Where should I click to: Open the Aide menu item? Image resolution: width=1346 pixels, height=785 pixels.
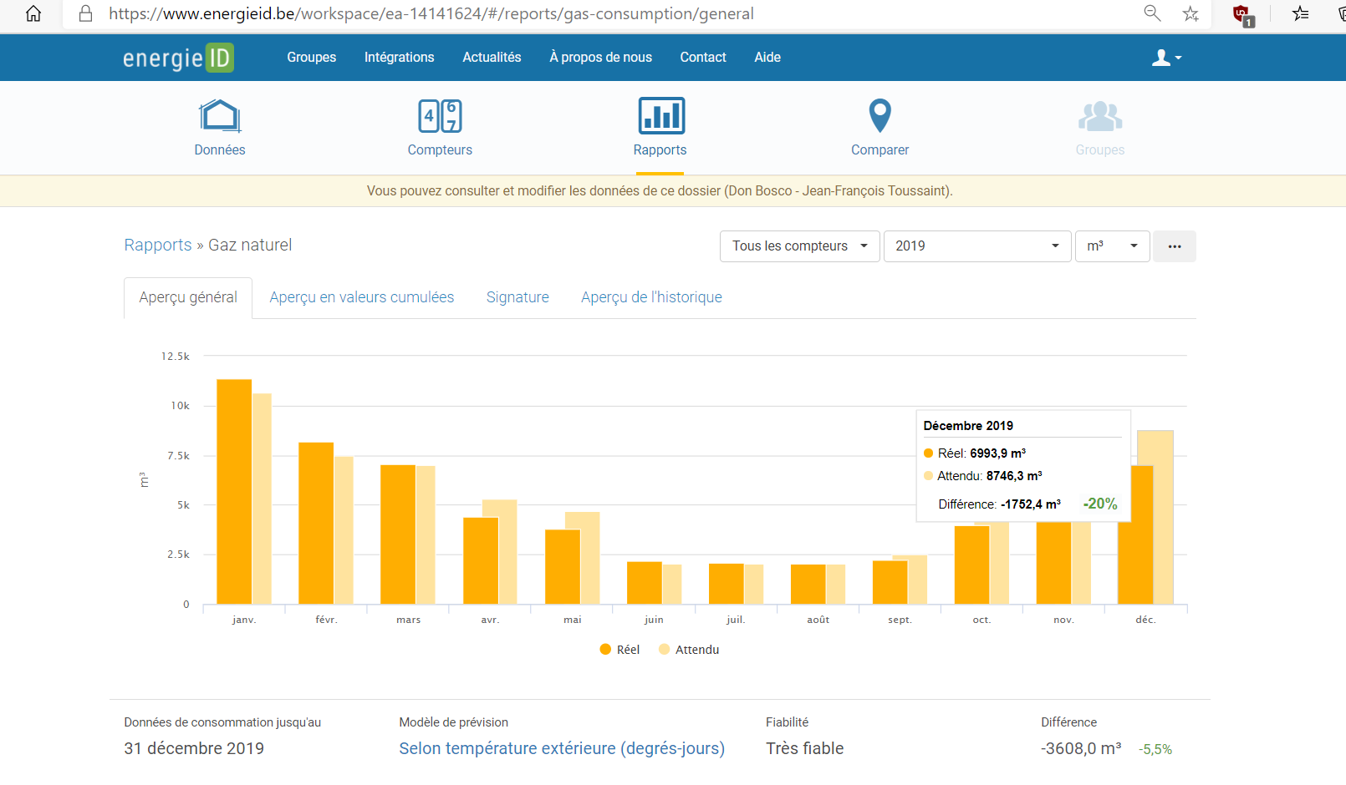coord(767,58)
